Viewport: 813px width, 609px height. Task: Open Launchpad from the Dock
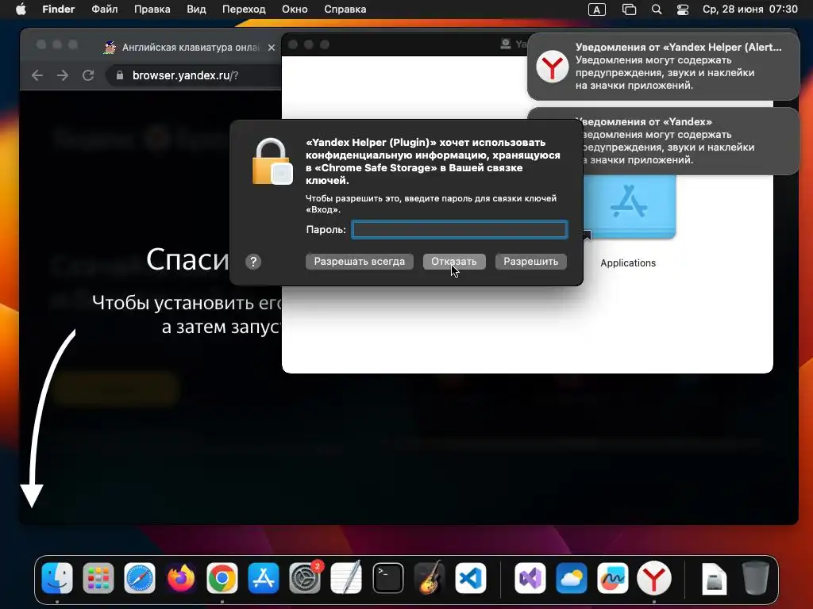[x=98, y=578]
